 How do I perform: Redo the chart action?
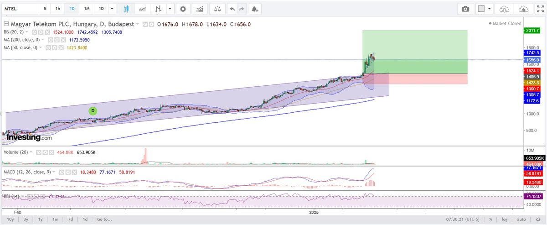click(x=242, y=9)
